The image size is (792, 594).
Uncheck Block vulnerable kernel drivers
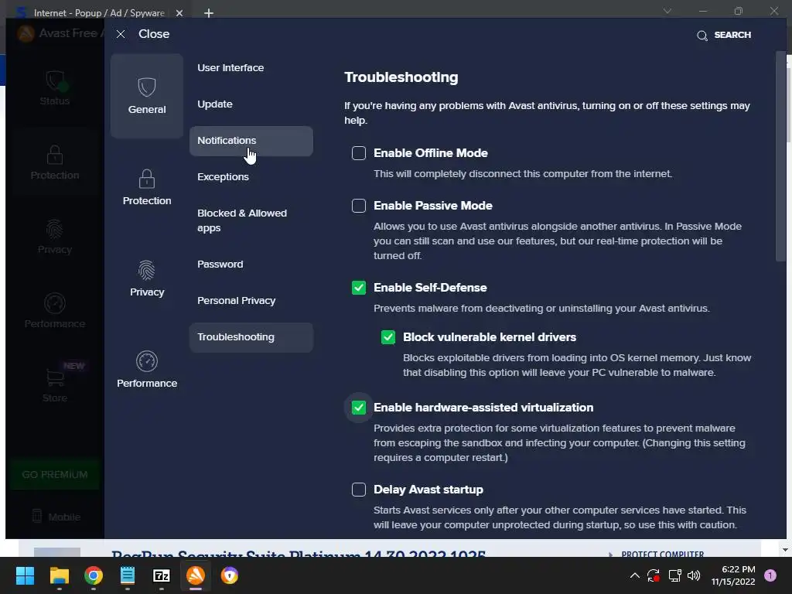pos(388,337)
